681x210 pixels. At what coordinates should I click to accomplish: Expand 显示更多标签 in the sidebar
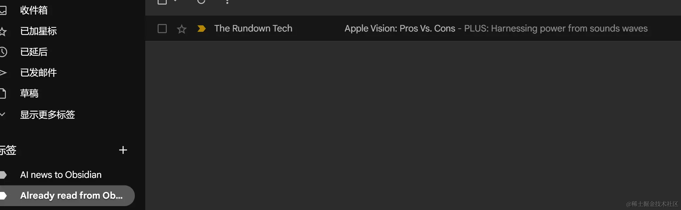[48, 115]
